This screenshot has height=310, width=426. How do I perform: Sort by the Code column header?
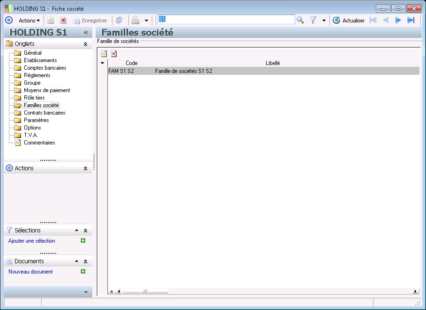click(x=132, y=63)
